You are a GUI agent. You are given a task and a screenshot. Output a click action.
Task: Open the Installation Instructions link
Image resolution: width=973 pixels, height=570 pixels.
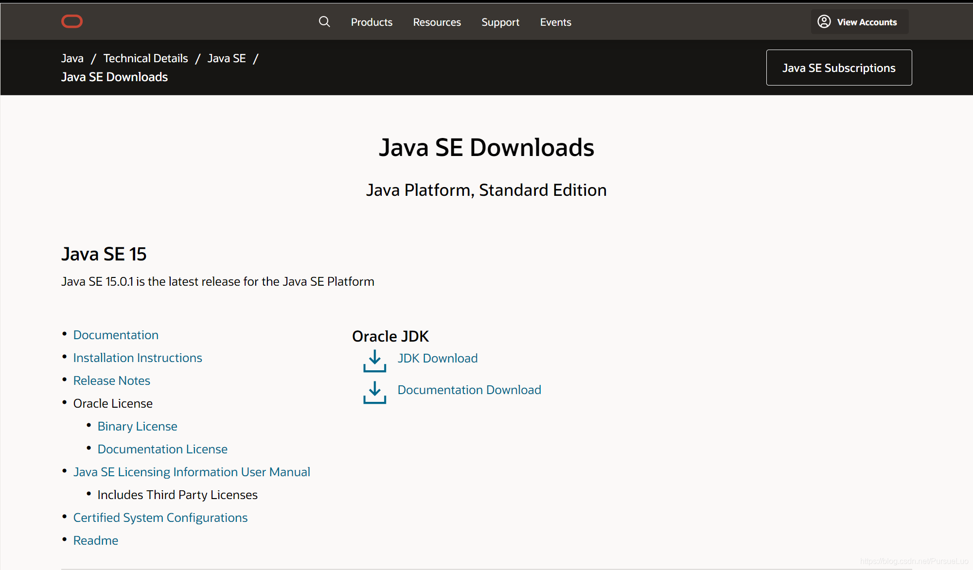pyautogui.click(x=138, y=358)
